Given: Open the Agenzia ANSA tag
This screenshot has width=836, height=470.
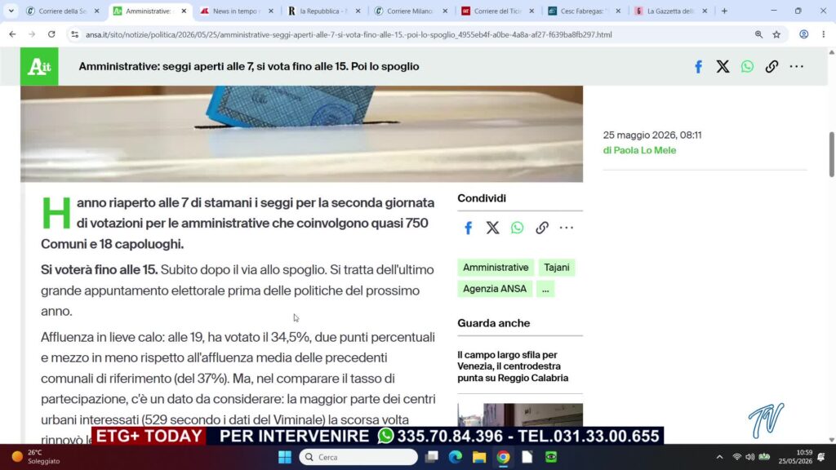Looking at the screenshot, I should click(x=494, y=289).
